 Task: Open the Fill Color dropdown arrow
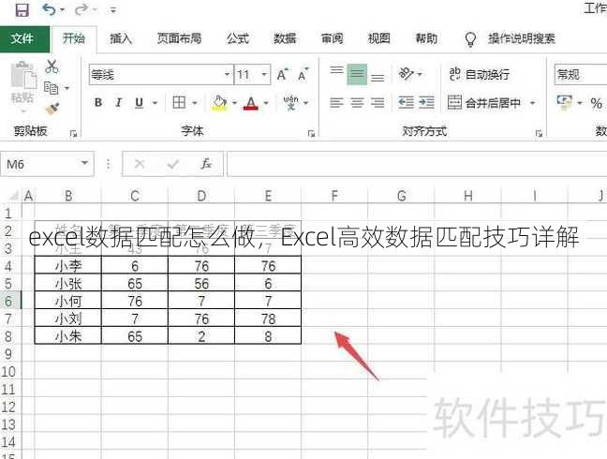tap(234, 103)
